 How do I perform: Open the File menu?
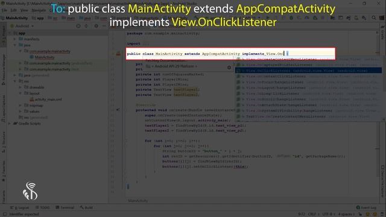[4, 10]
